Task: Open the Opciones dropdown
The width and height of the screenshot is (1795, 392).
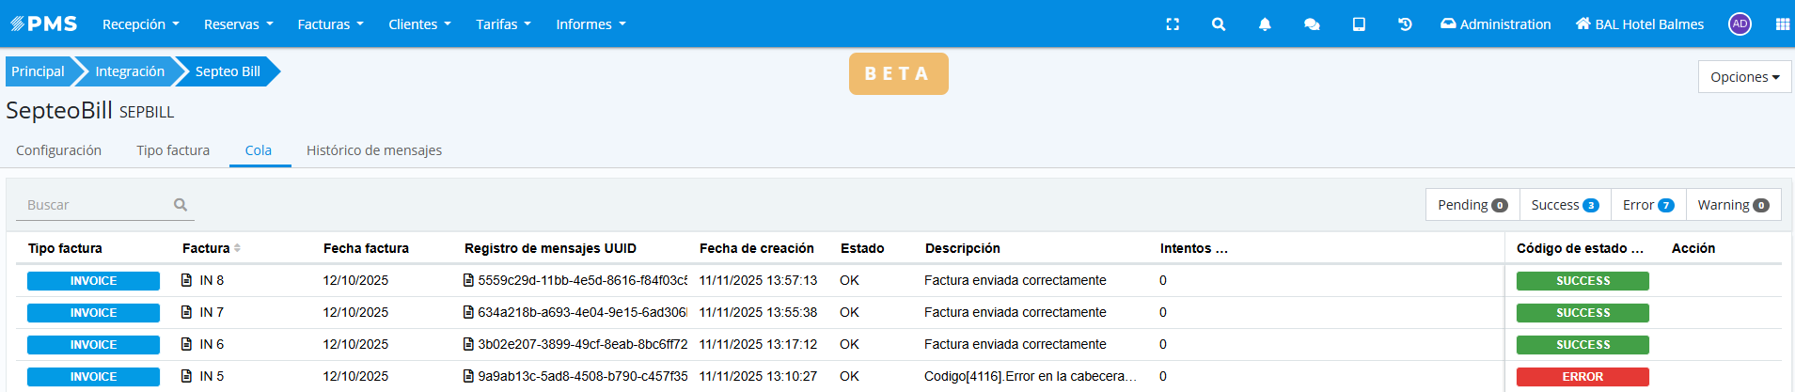Action: click(x=1744, y=77)
